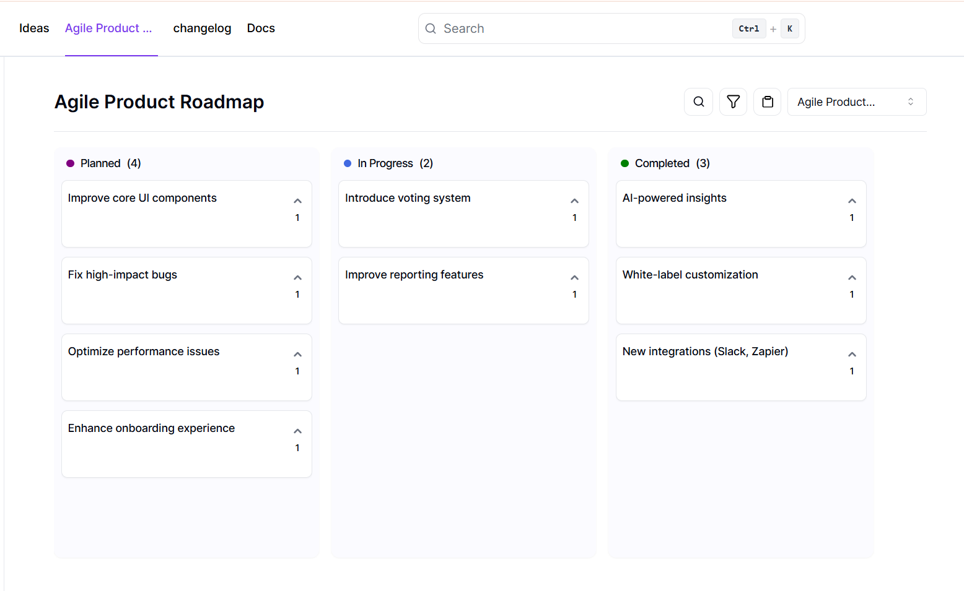Upvote Improve core UI components
The height and width of the screenshot is (591, 964).
click(x=297, y=201)
